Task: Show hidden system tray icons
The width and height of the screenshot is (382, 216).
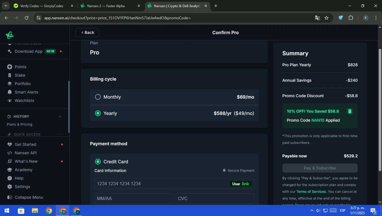Action: pos(312,210)
